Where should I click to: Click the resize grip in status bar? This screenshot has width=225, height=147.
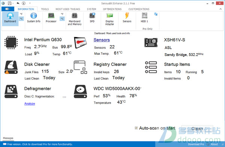[223, 145]
